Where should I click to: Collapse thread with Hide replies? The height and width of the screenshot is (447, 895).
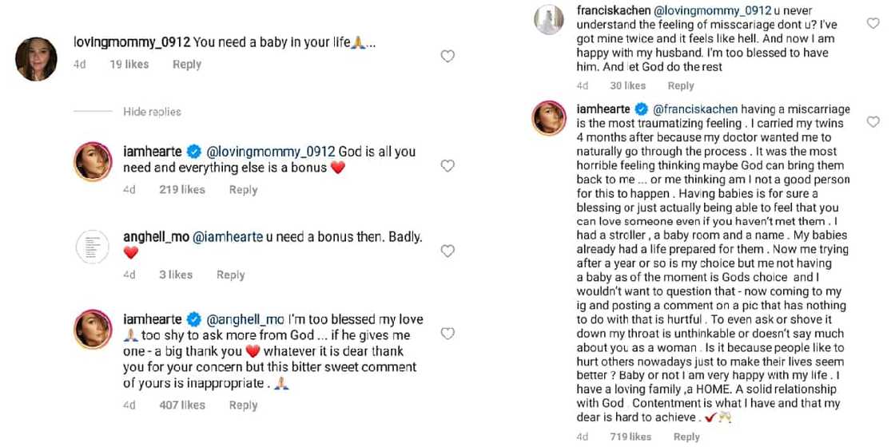152,112
